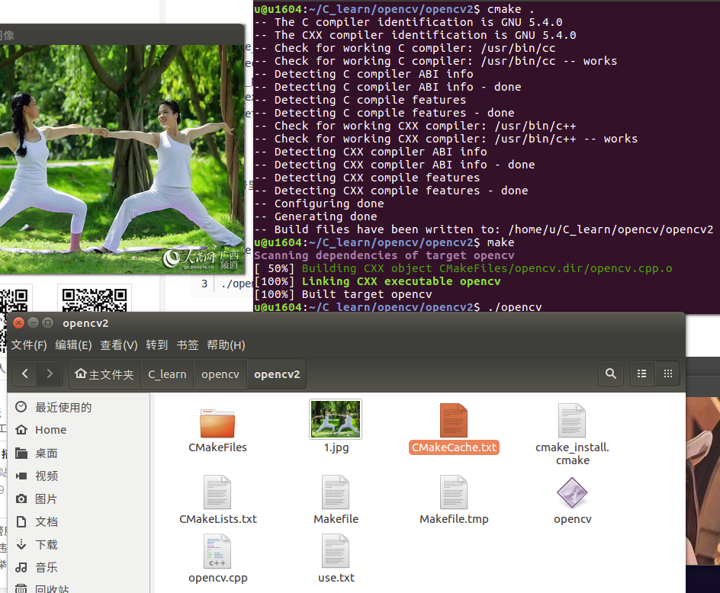Click 'Linking CXX executable opencv' terminal line

(x=401, y=281)
